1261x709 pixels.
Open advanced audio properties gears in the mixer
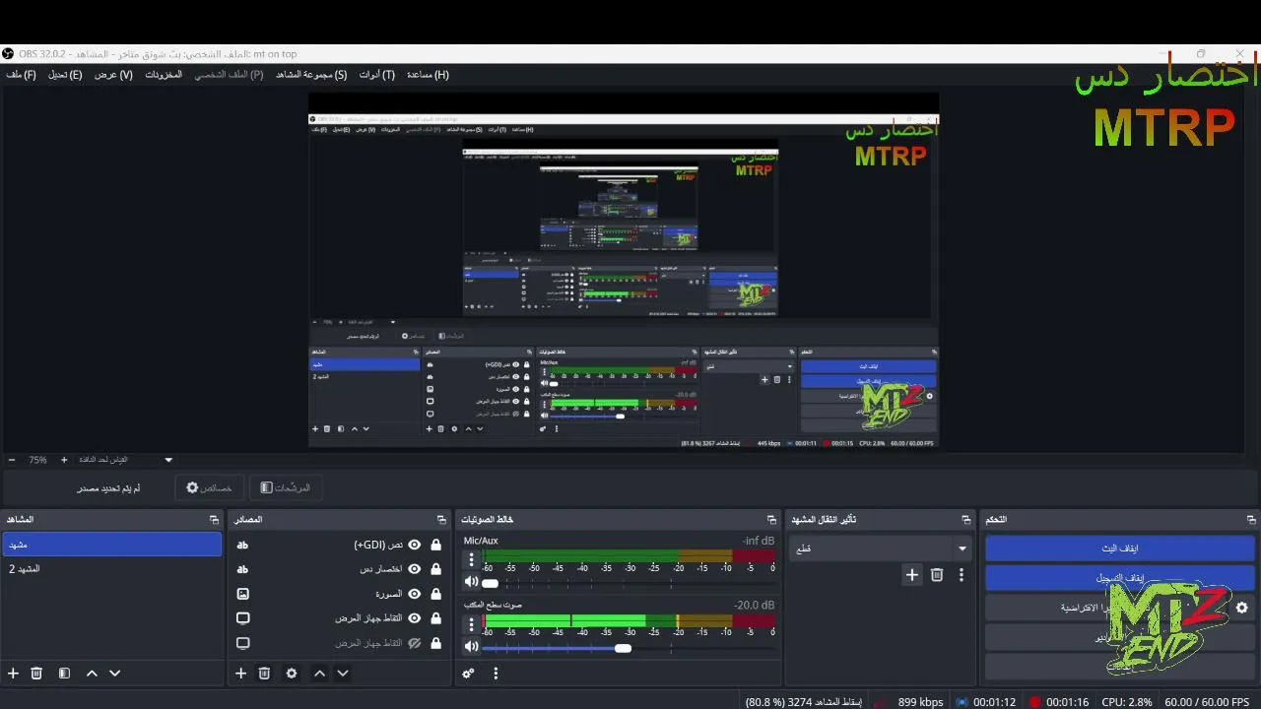(x=468, y=674)
